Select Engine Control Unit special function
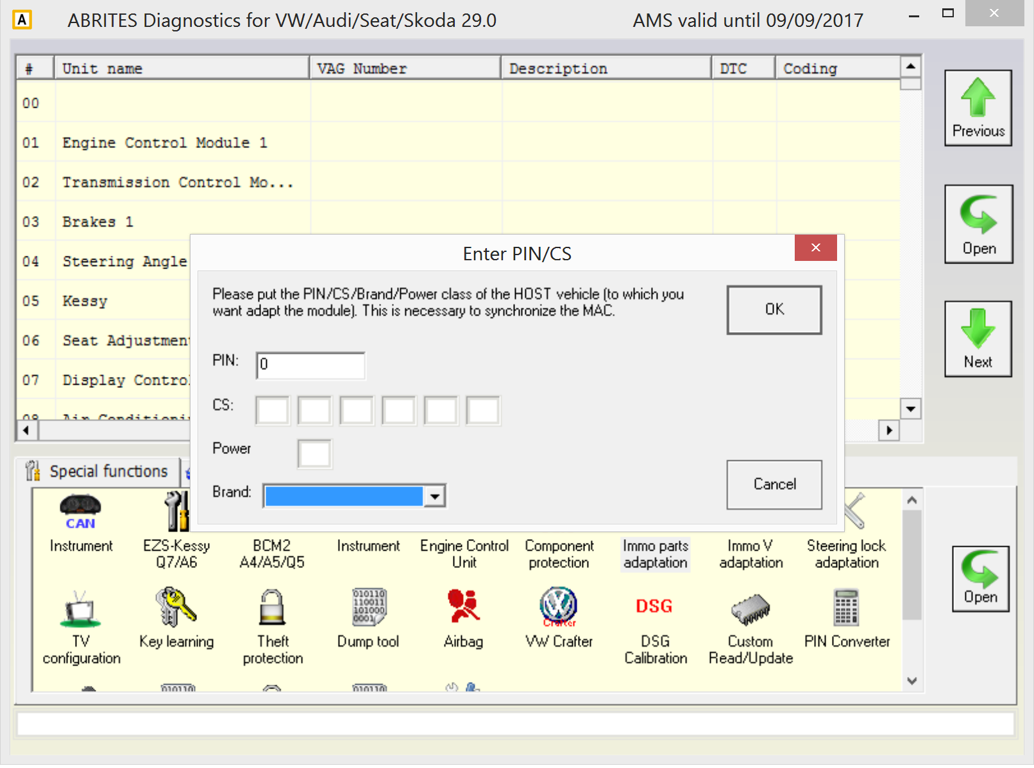This screenshot has width=1034, height=768. coord(464,554)
